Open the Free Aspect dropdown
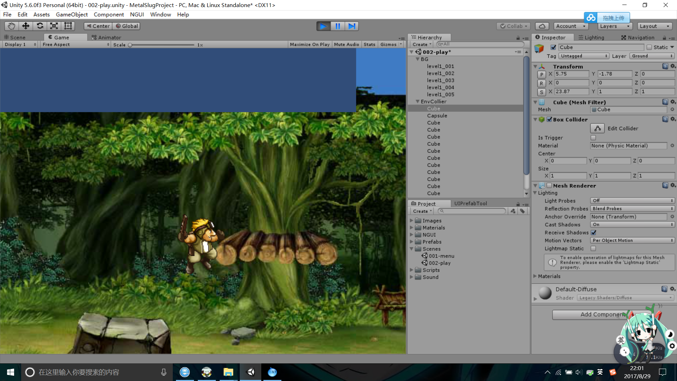 75,44
